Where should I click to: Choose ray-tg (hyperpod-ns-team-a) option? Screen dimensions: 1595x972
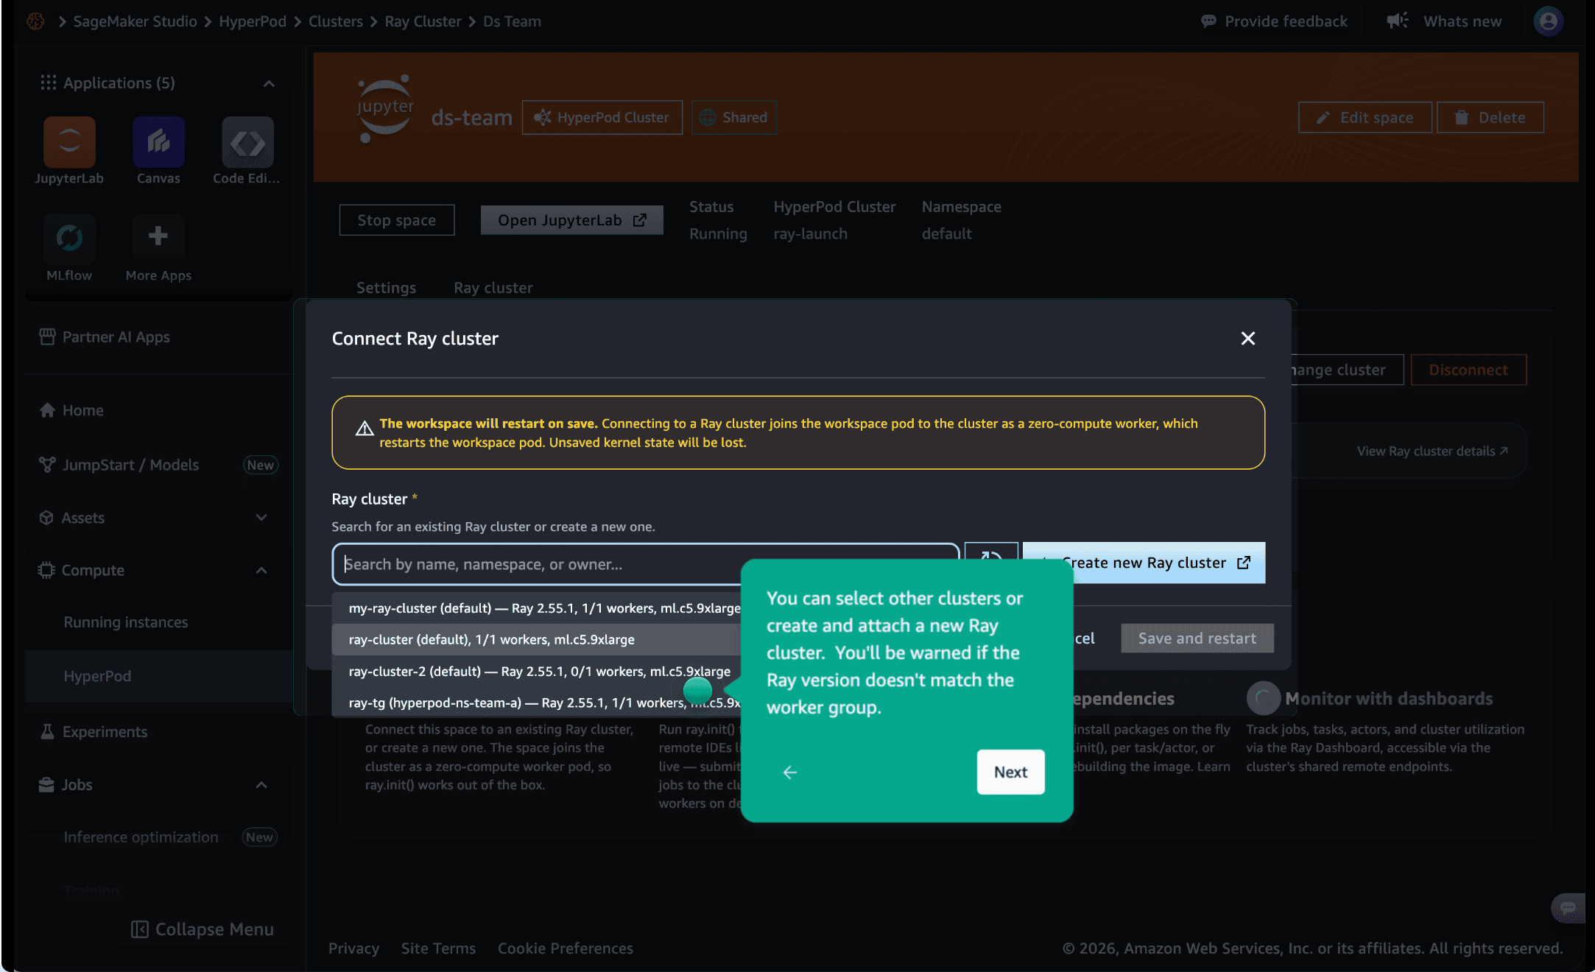(537, 703)
